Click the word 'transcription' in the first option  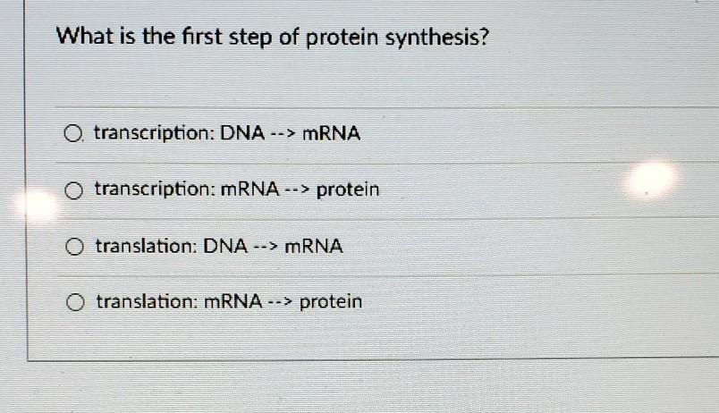(154, 133)
